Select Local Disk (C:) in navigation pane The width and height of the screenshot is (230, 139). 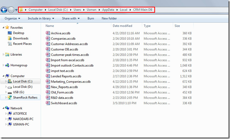[x=22, y=81]
